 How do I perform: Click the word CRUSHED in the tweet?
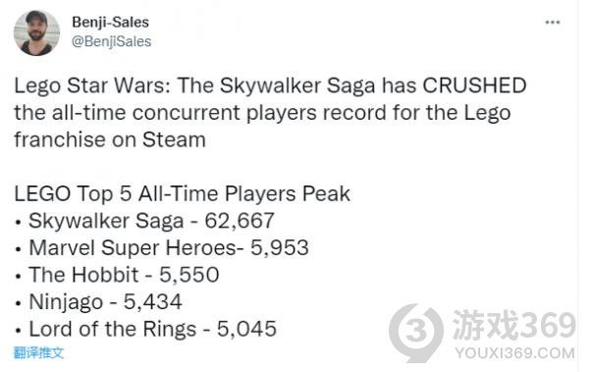point(474,85)
